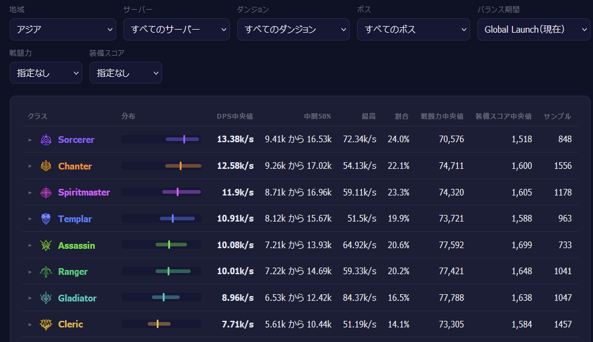
Task: Click the Sorcerer distribution bar
Action: [x=162, y=139]
